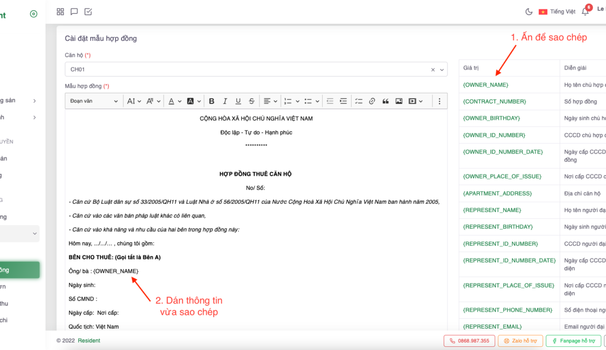Viewport: 606px width, 350px height.
Task: Toggle bold formatting in the editor toolbar
Action: pos(211,101)
